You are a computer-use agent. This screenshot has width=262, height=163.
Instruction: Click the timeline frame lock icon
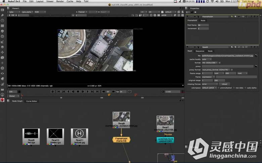pyautogui.click(x=19, y=92)
